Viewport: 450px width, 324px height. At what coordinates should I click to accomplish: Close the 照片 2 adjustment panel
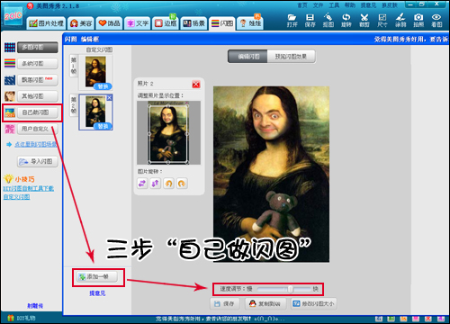pyautogui.click(x=196, y=84)
